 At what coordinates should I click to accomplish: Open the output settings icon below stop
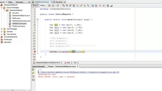click(33, 80)
